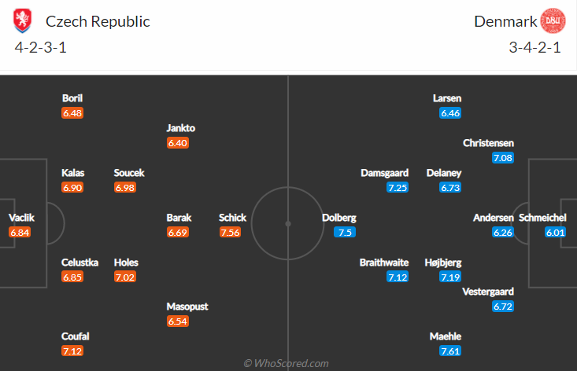Open player Jankto's name

[180, 128]
